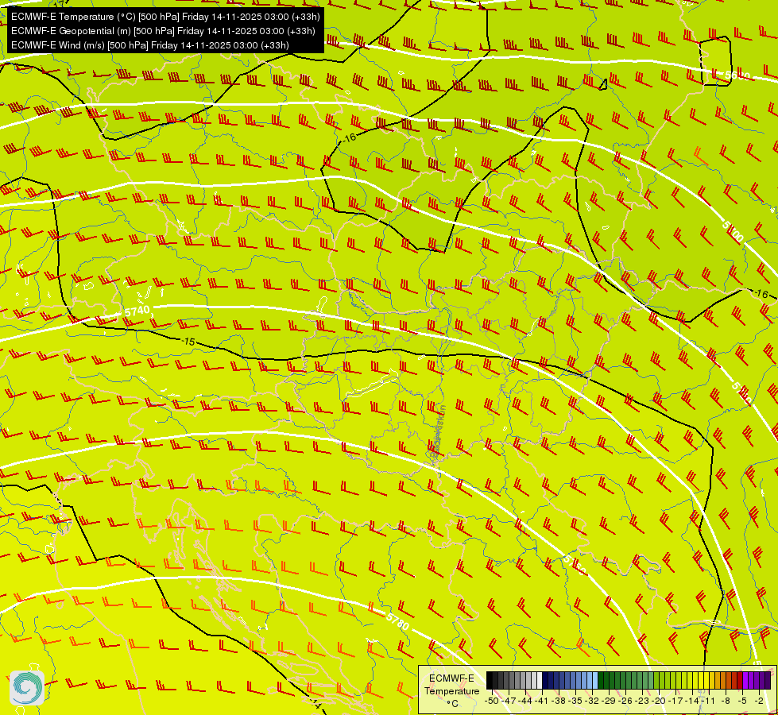Click the -26 value on the legend scale
Viewport: 778px width, 715px height.
tap(625, 701)
